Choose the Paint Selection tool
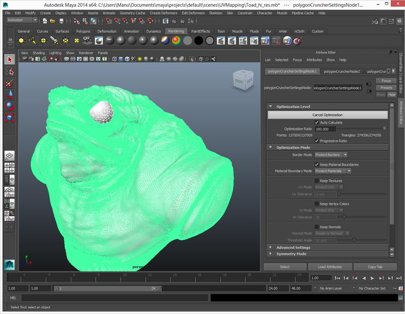This screenshot has width=405, height=314. click(x=9, y=83)
